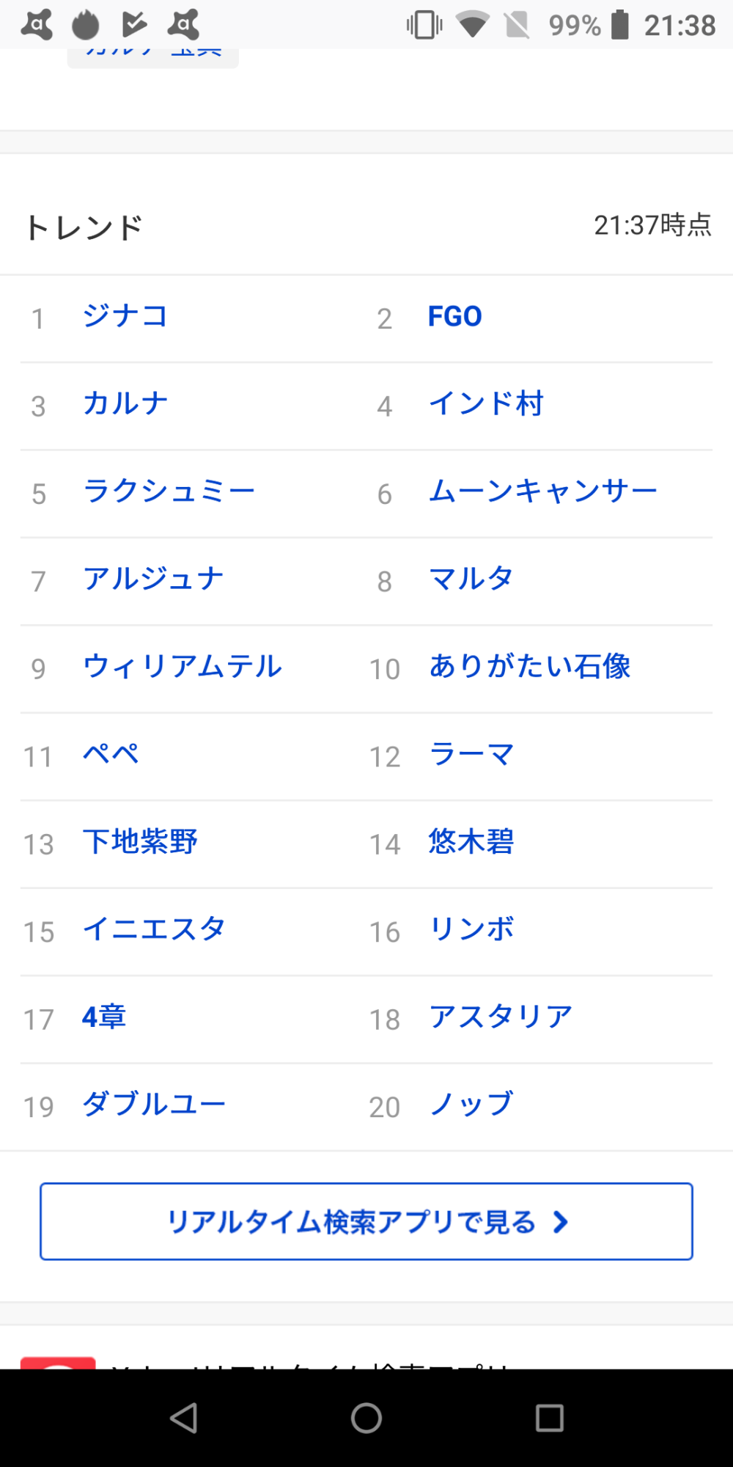Tap the red app thumbnail at bottom
This screenshot has width=733, height=1467.
[58, 1363]
